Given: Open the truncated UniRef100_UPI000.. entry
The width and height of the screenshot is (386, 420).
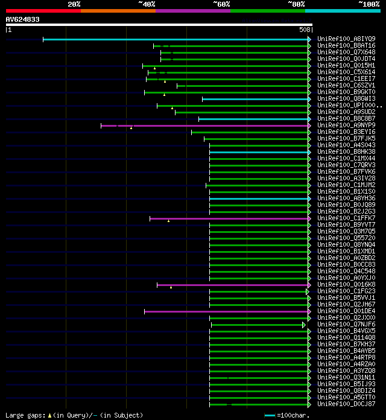Looking at the screenshot, I should pos(349,105).
